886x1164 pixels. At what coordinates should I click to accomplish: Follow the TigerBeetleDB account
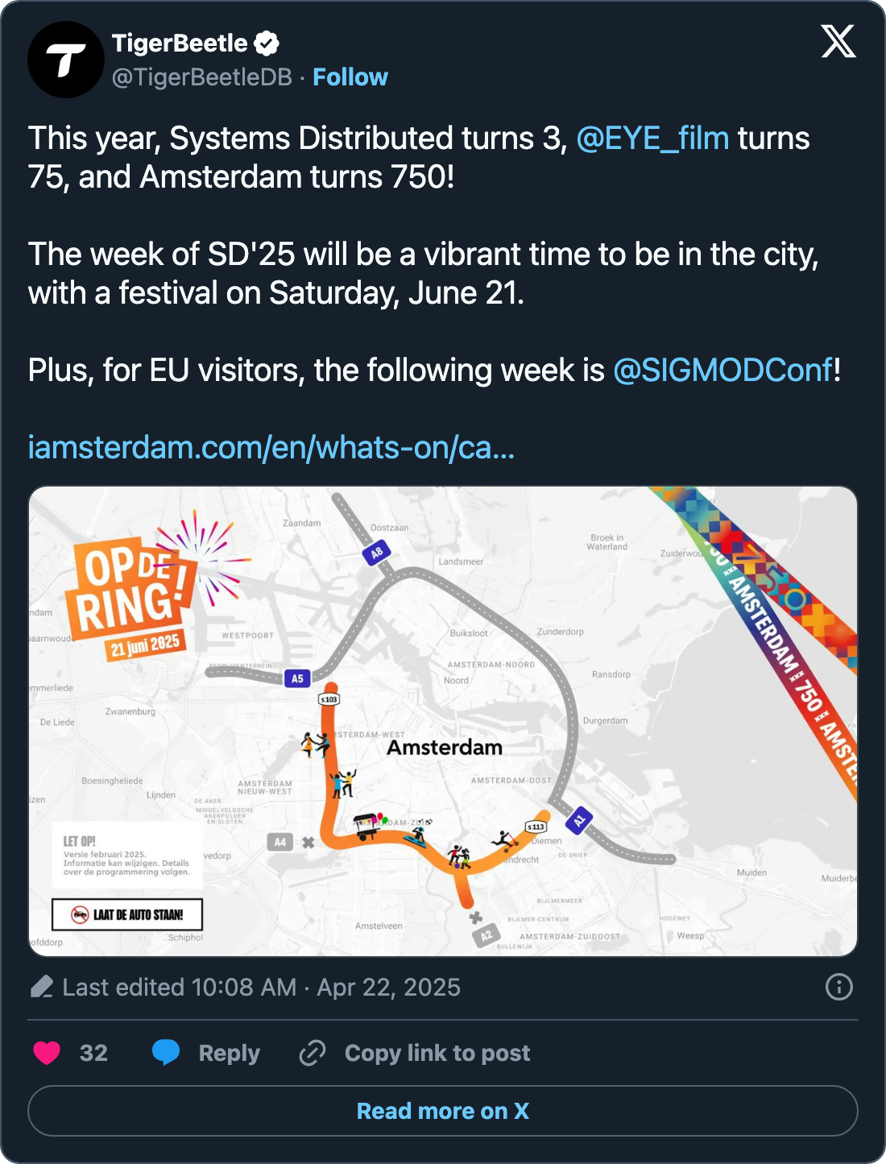[x=350, y=77]
